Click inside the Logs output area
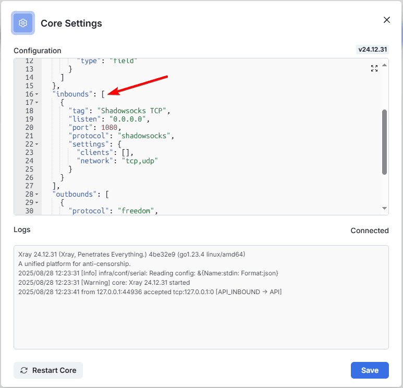 point(201,318)
